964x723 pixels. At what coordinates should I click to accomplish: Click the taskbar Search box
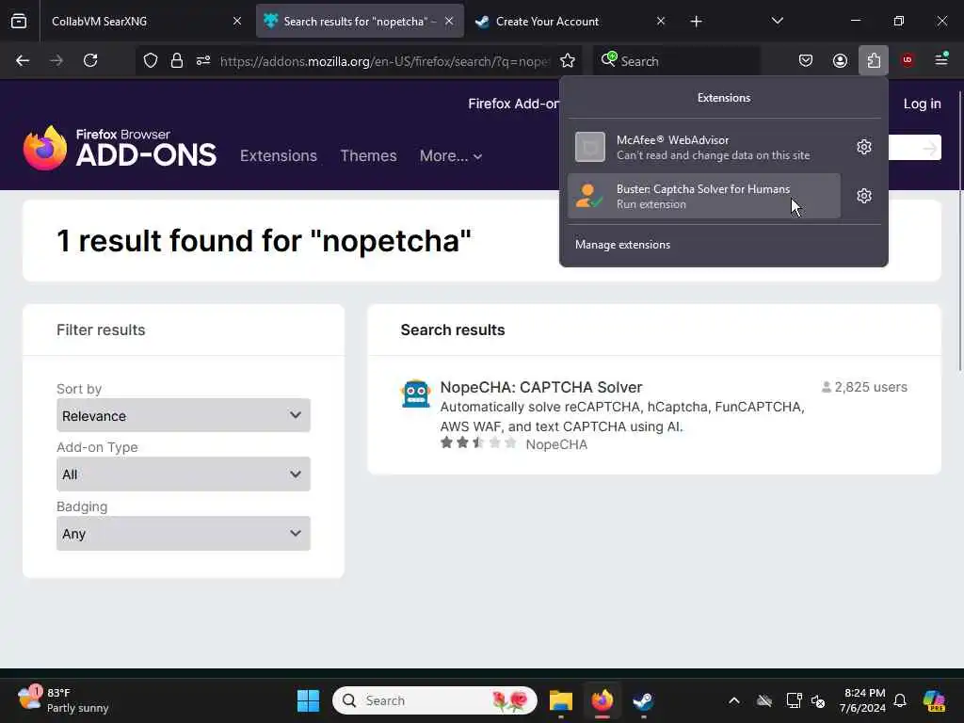pyautogui.click(x=435, y=700)
